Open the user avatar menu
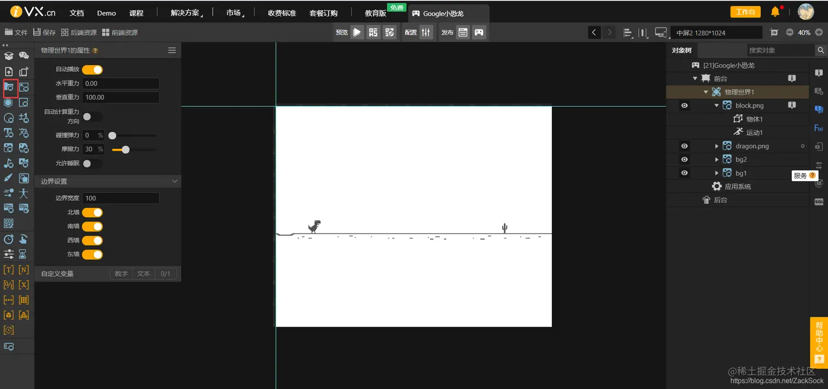Viewport: 828px width, 389px height. tap(806, 11)
